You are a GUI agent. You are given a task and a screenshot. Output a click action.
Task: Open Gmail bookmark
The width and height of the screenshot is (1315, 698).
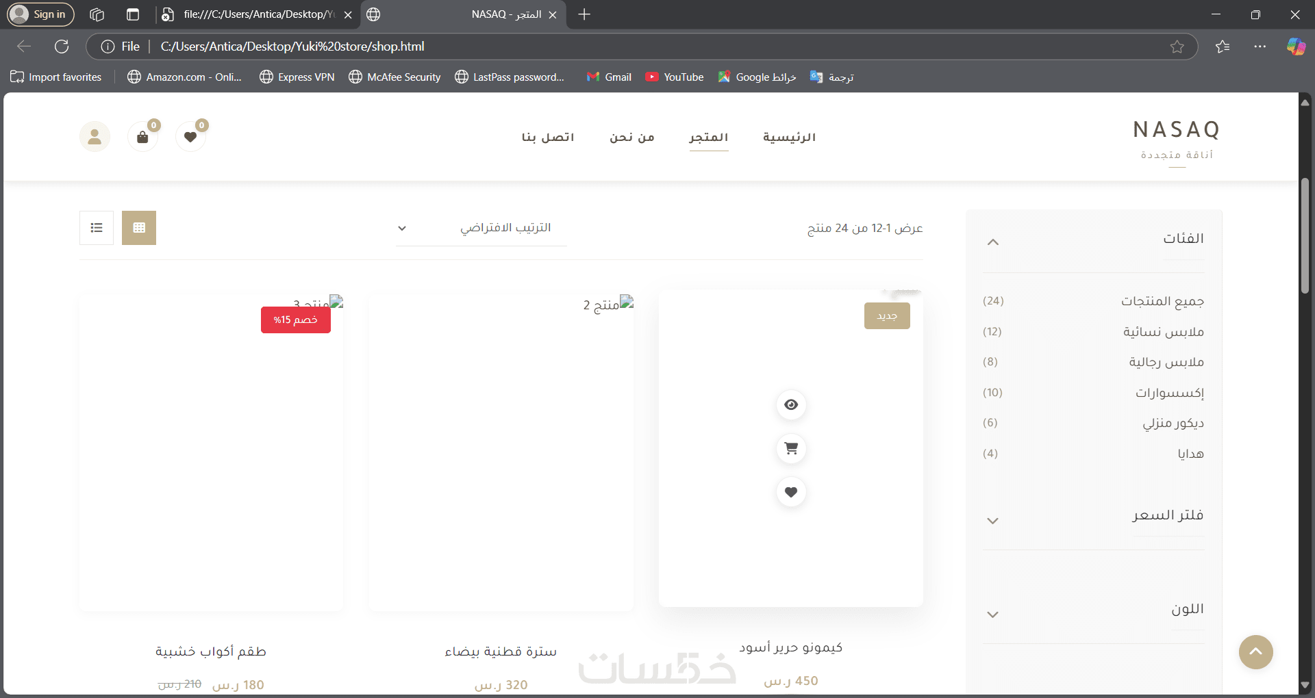point(609,77)
